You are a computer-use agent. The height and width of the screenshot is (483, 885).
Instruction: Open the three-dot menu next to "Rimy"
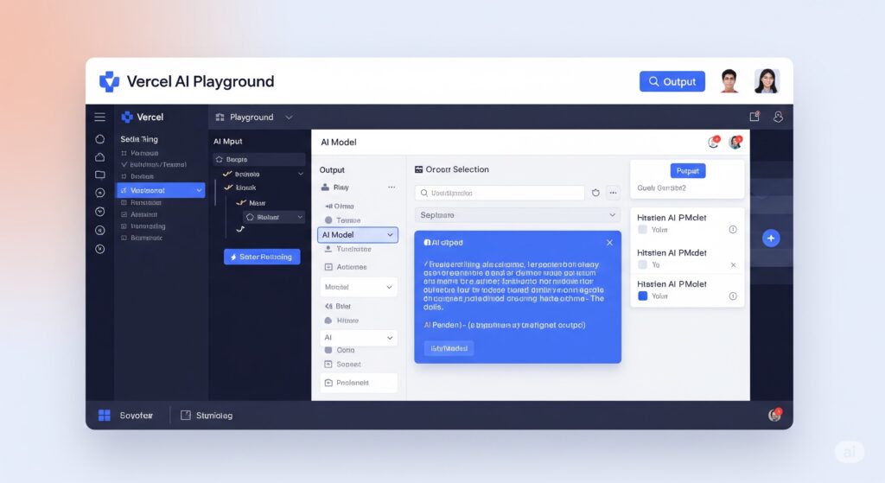point(392,187)
